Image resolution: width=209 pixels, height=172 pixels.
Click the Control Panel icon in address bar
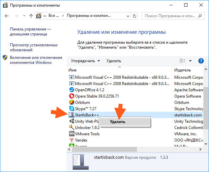[x=39, y=16]
